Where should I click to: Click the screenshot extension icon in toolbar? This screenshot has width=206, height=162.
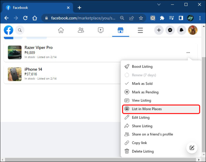153,18
